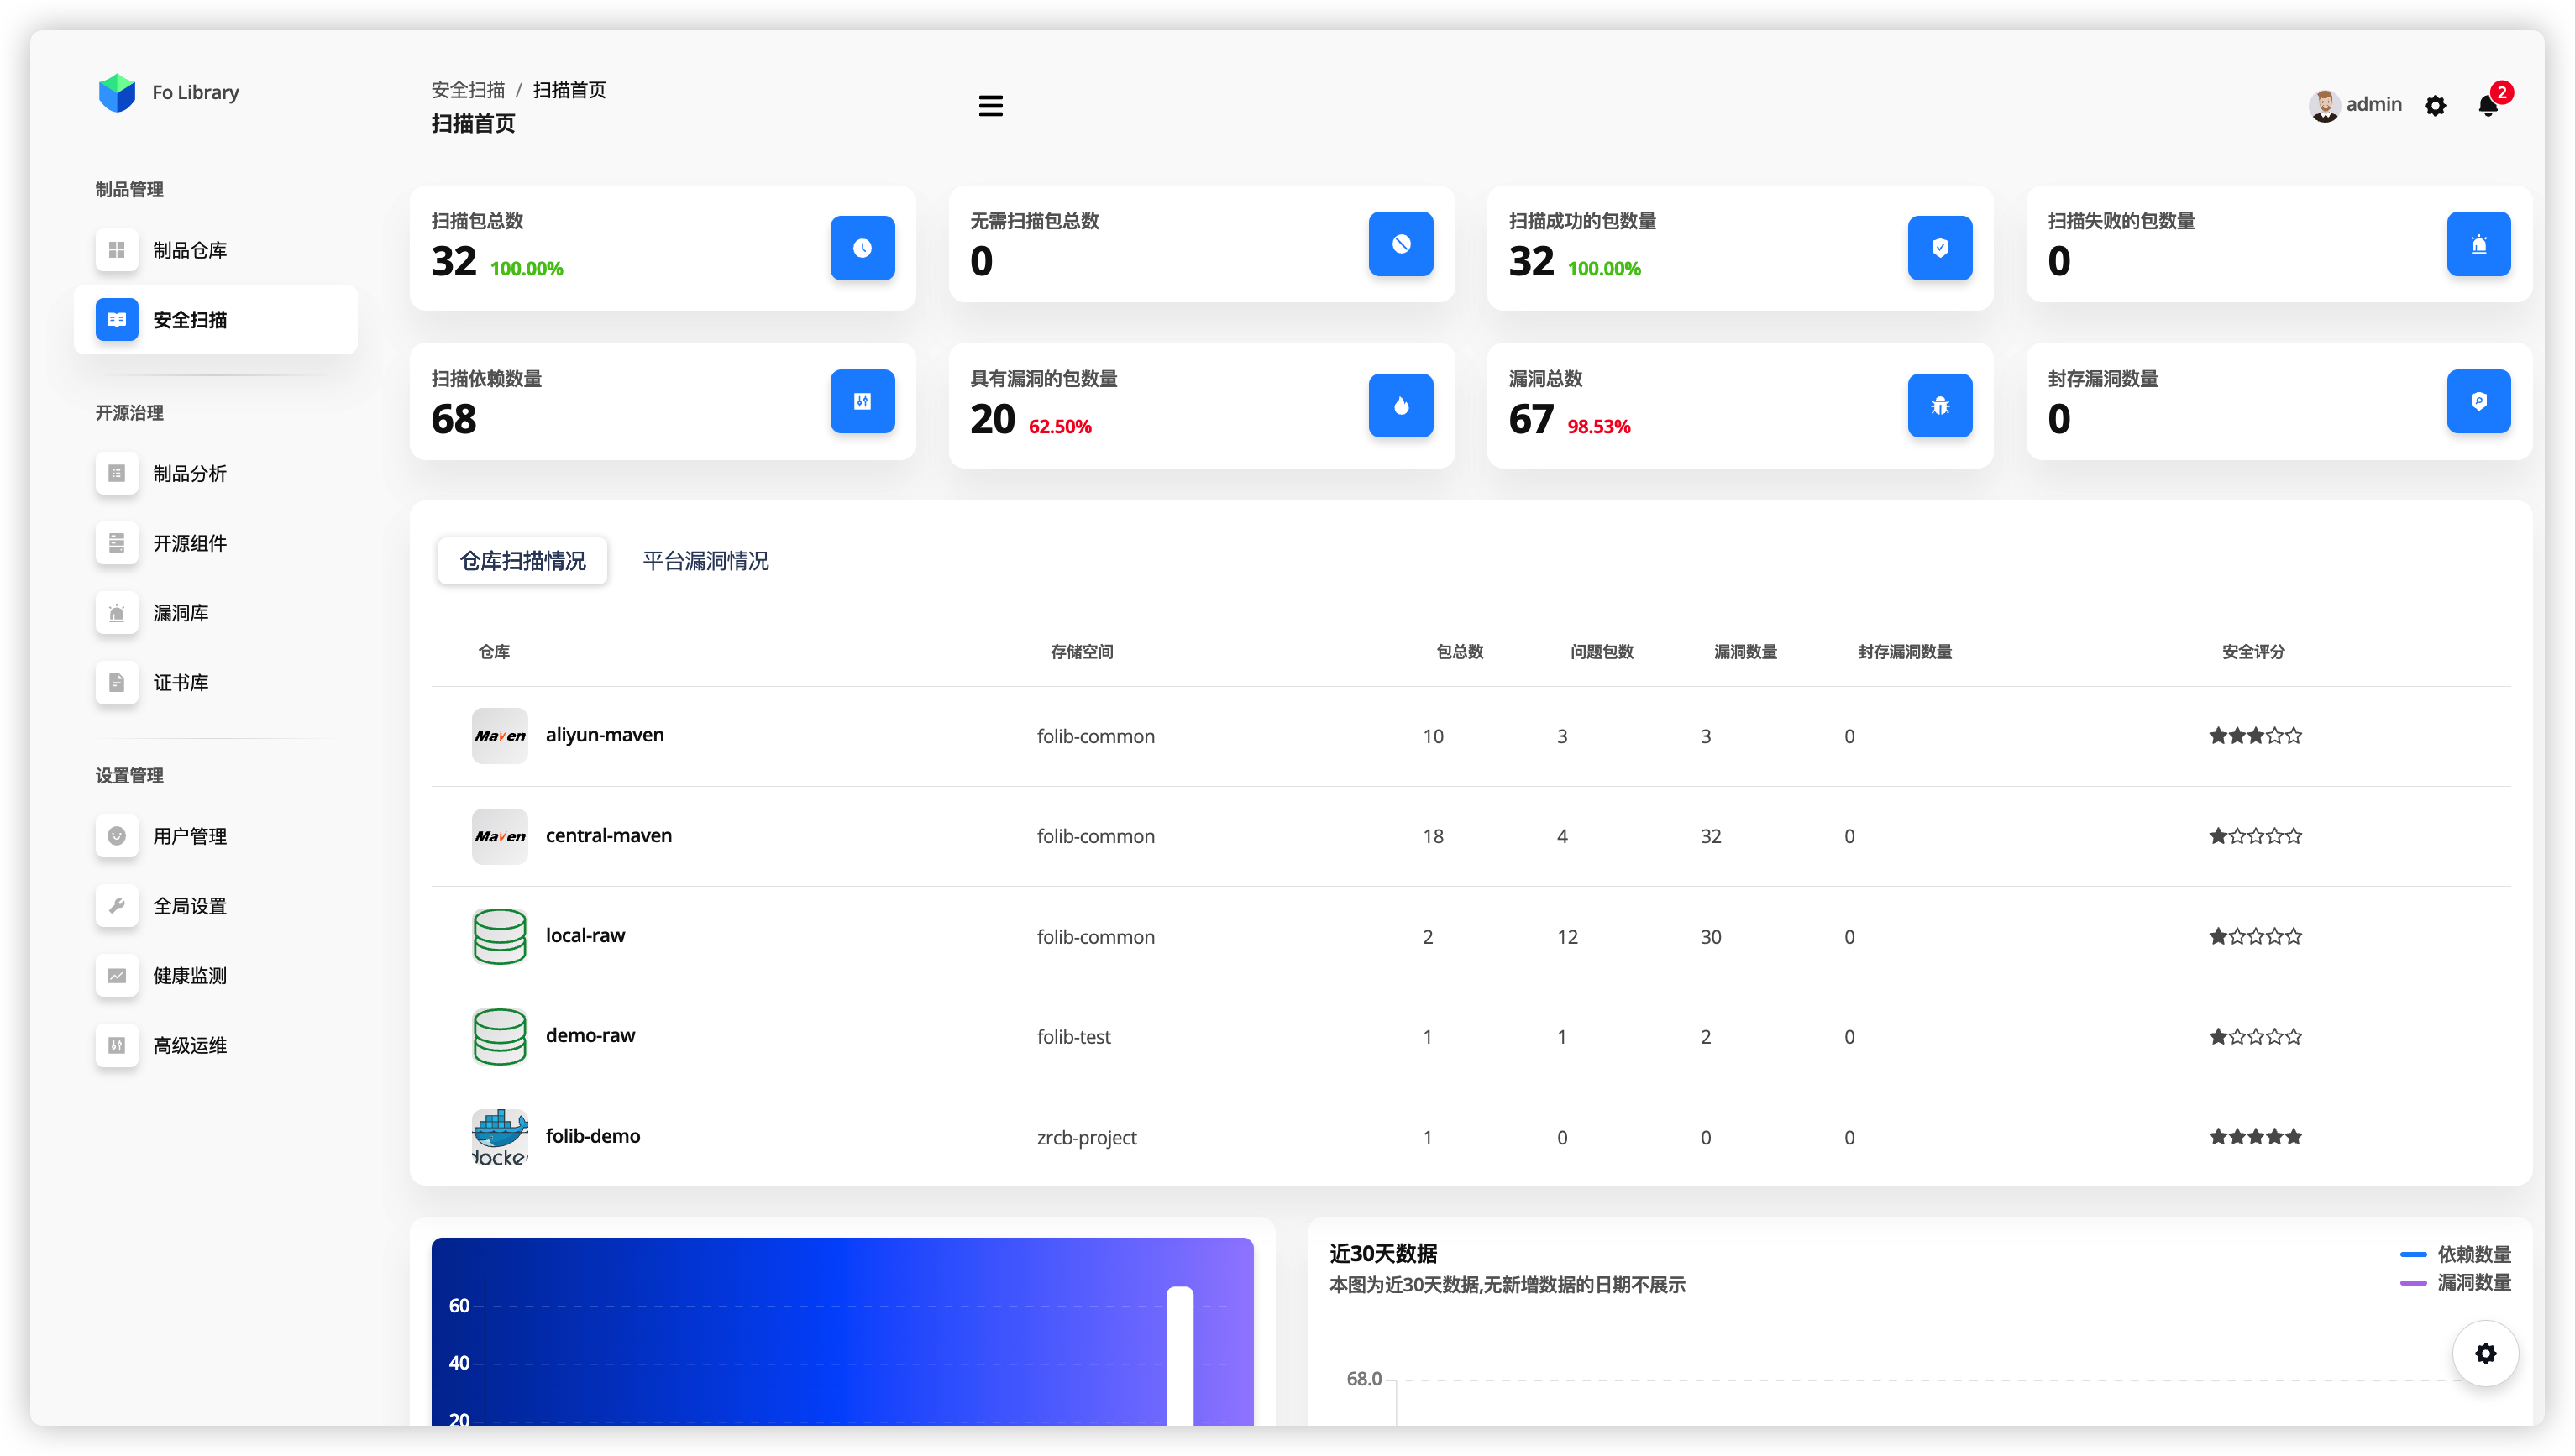Click the blocked icon on 无需扫描包总数 card
Image resolution: width=2575 pixels, height=1456 pixels.
click(1400, 243)
